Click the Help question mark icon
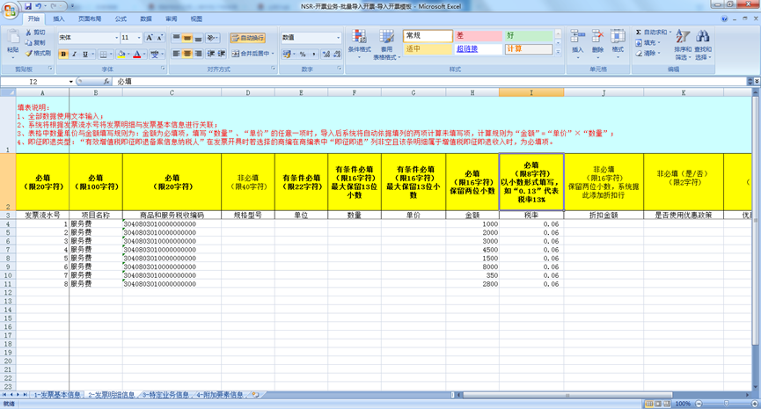Screen dimensions: 761x409 pyautogui.click(x=724, y=19)
